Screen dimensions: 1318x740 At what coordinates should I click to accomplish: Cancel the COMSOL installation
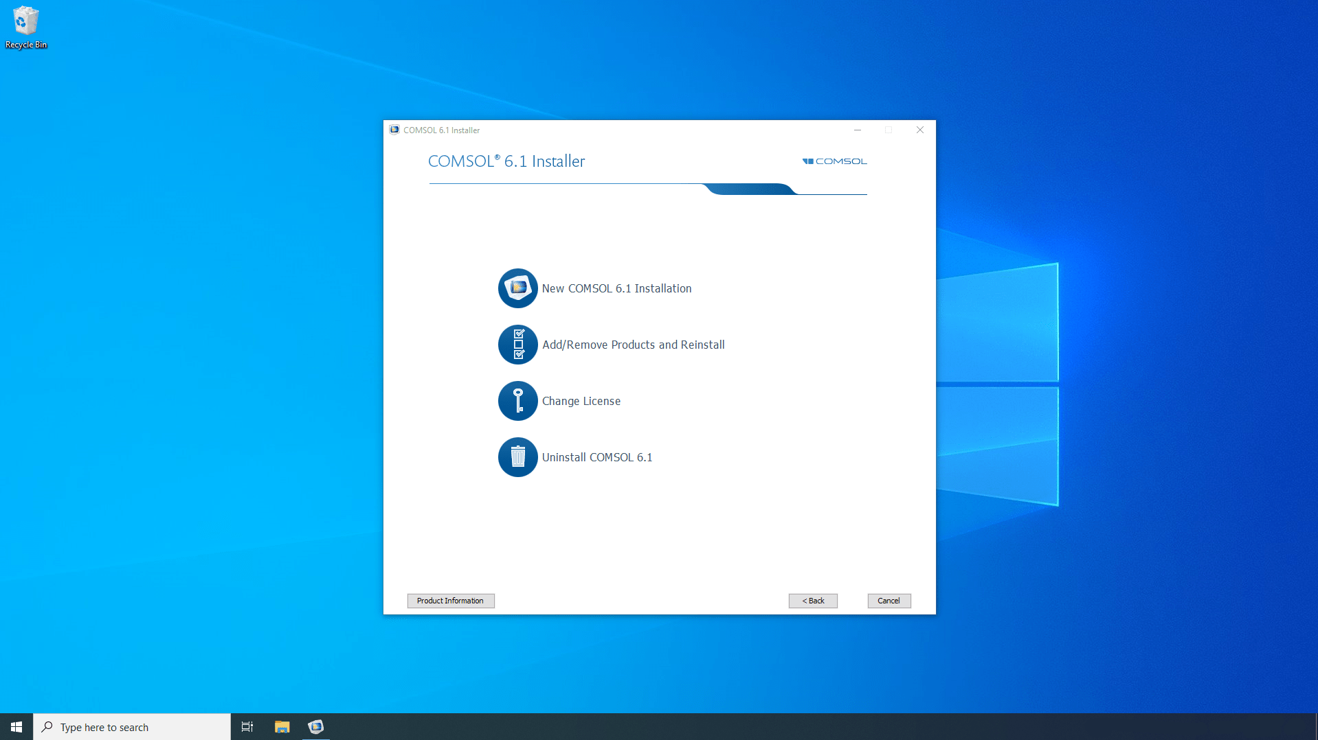pos(889,601)
